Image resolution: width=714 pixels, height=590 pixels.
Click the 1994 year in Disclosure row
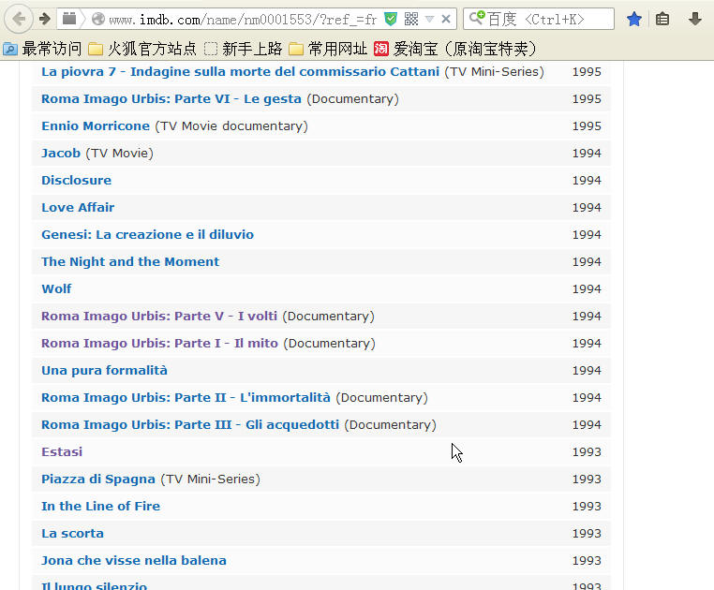point(587,180)
